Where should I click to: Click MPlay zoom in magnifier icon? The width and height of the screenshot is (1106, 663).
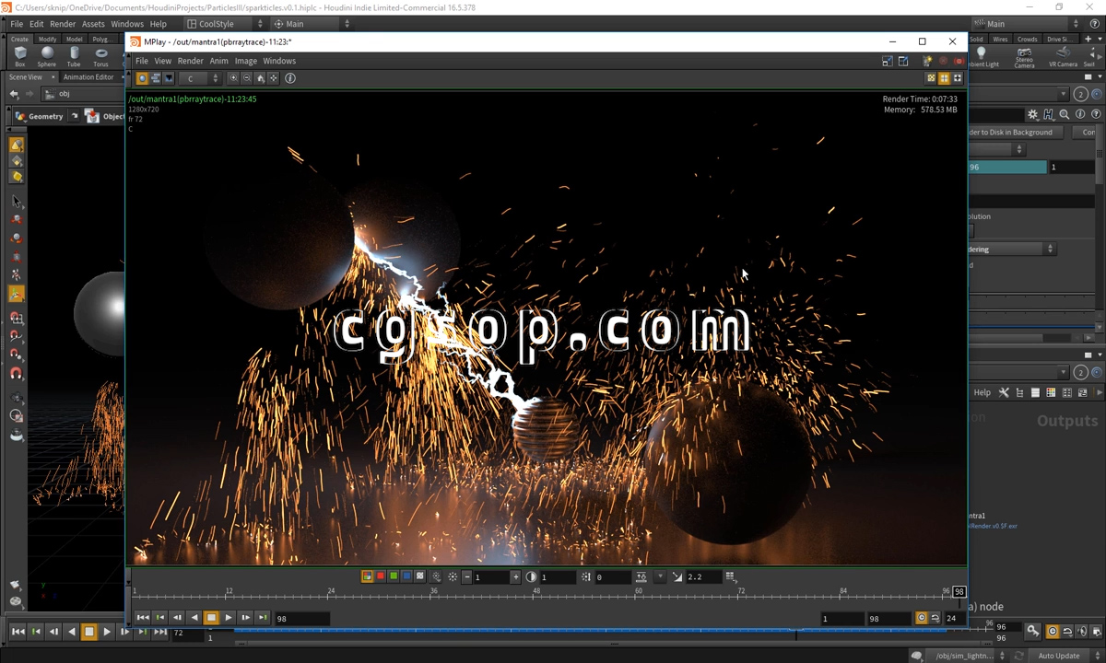click(233, 78)
